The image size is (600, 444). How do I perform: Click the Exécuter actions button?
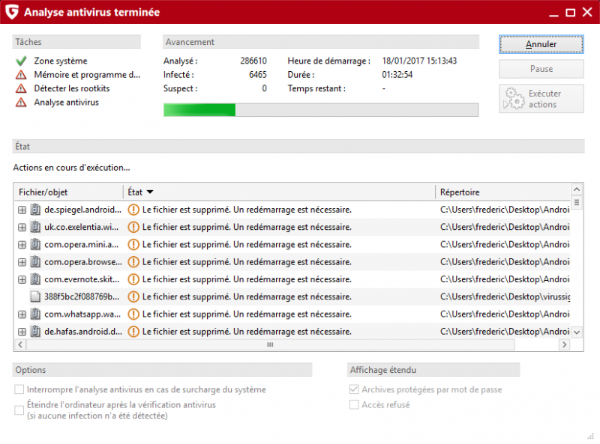[541, 99]
